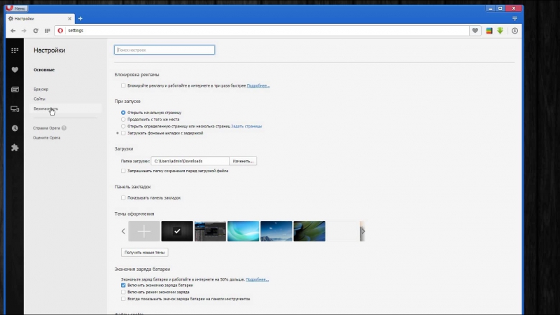The width and height of the screenshot is (560, 315).
Task: Open Extensions via the puzzle piece icon
Action: (15, 148)
